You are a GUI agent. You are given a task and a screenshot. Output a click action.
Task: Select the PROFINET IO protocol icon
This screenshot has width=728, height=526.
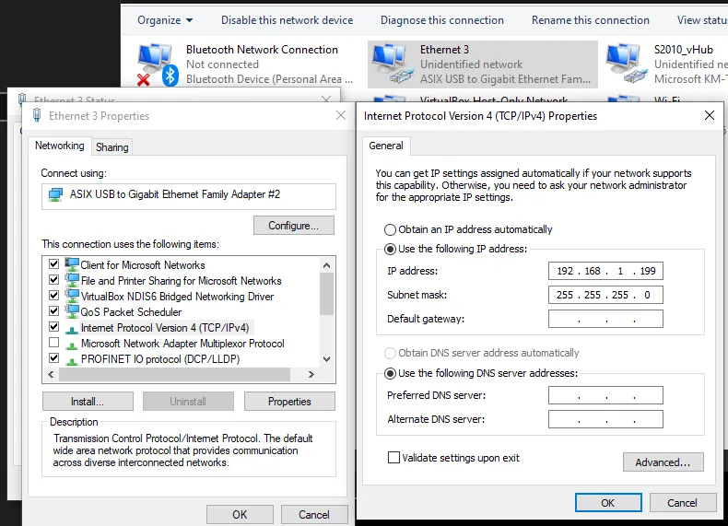pyautogui.click(x=71, y=359)
